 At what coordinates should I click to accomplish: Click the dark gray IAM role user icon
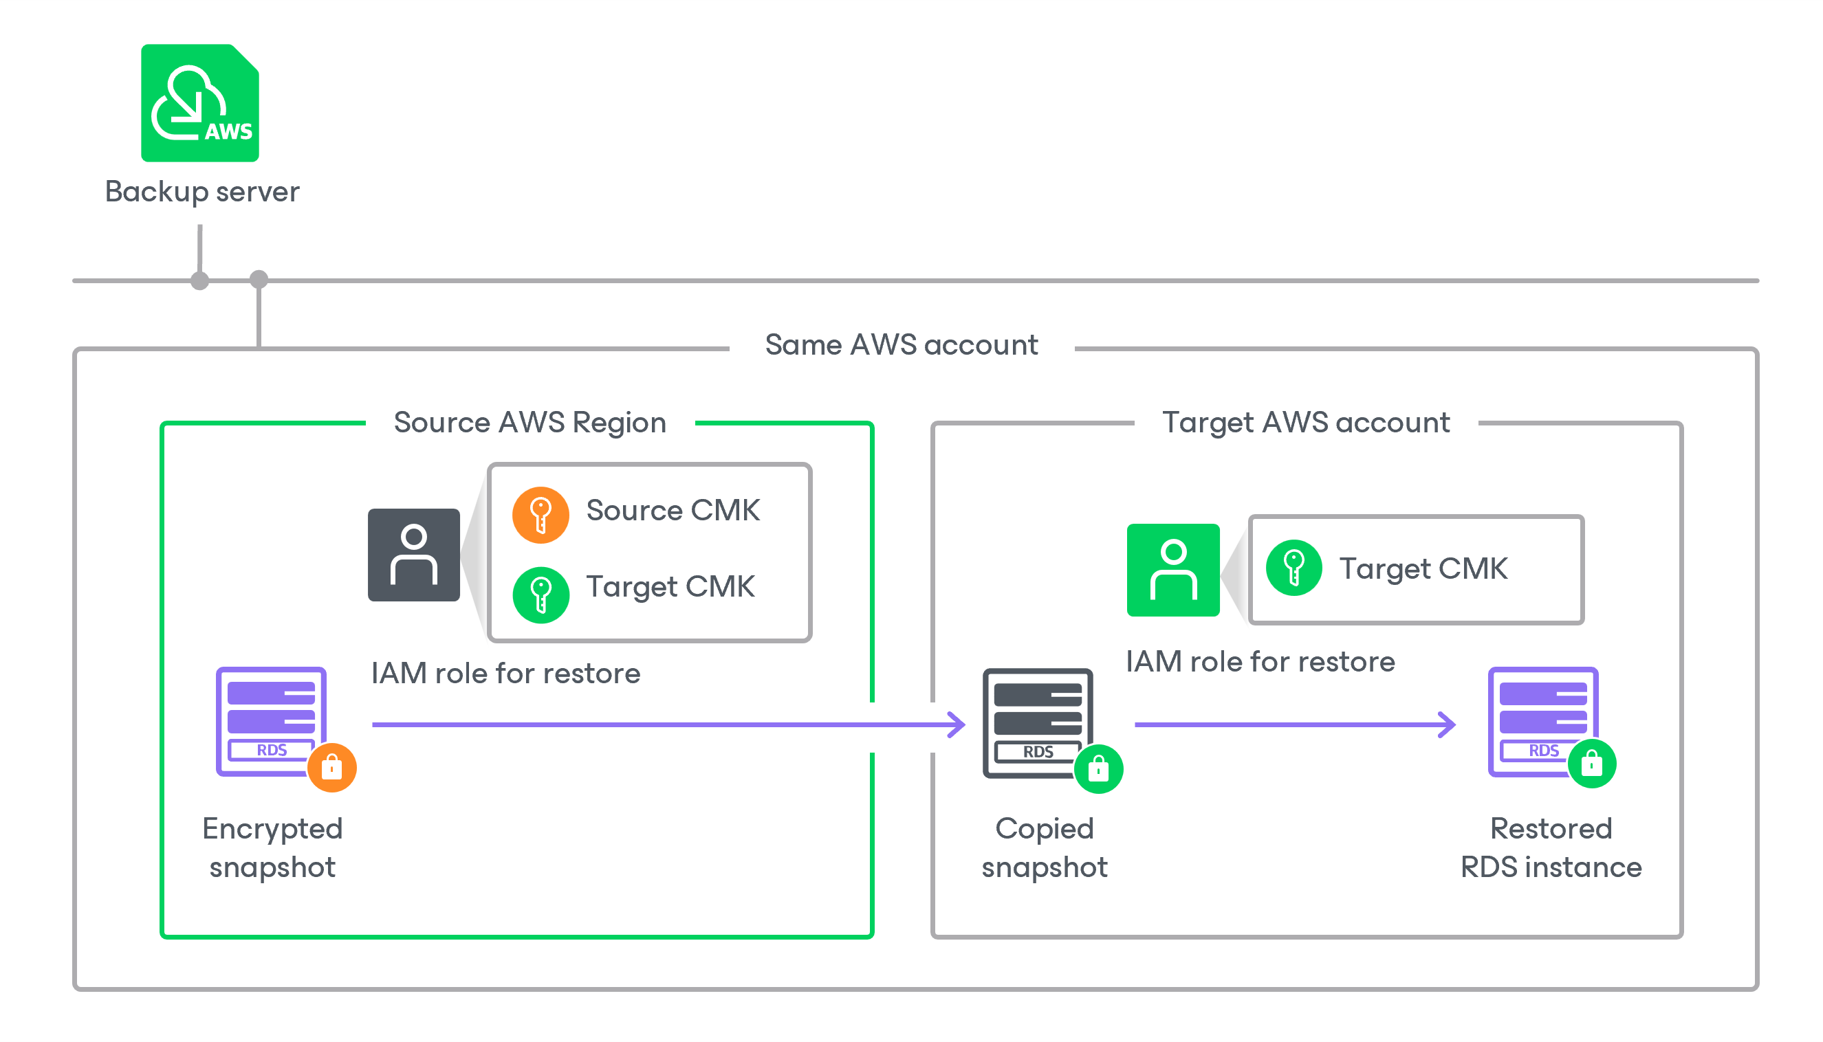tap(414, 555)
